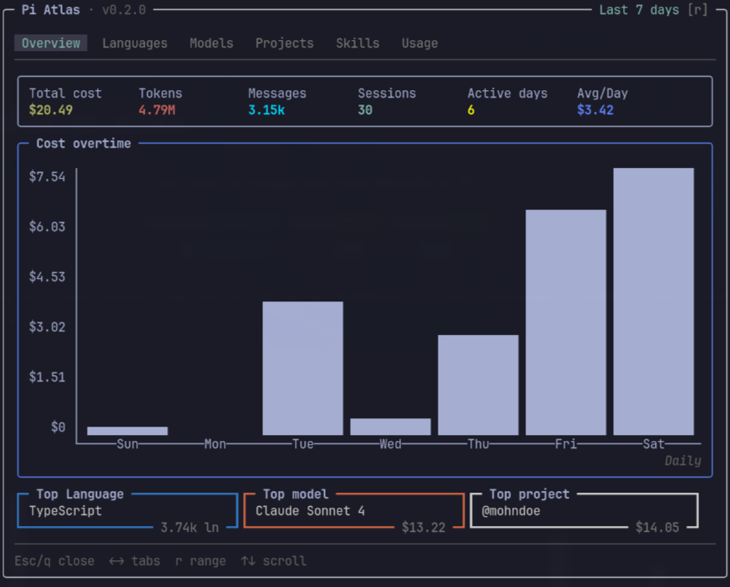Click the scroll hint in footer
Viewport: 730px width, 587px height.
[273, 561]
